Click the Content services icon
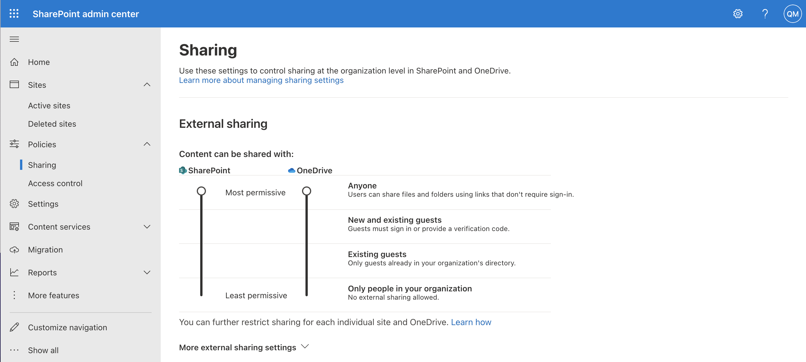 tap(14, 226)
